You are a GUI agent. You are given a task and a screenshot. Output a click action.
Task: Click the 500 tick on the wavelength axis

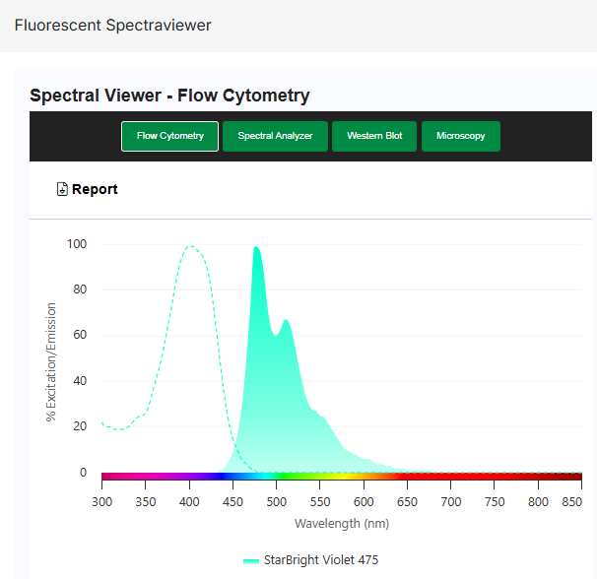click(277, 501)
